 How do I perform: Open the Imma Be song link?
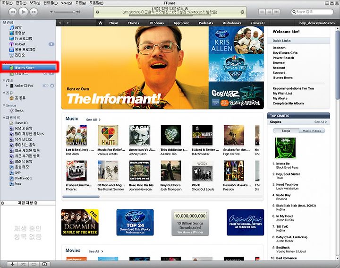tap(283, 164)
